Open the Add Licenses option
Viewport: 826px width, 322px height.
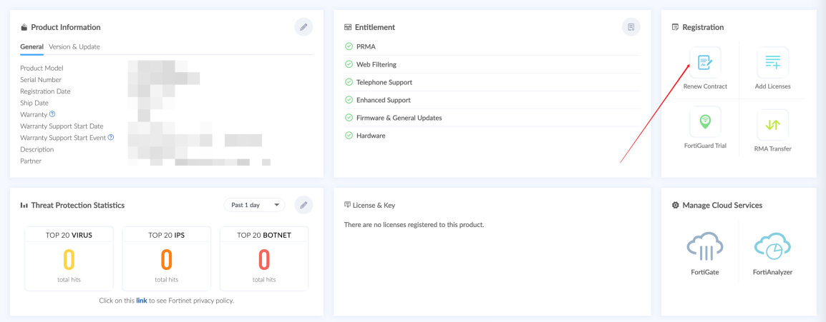(772, 63)
